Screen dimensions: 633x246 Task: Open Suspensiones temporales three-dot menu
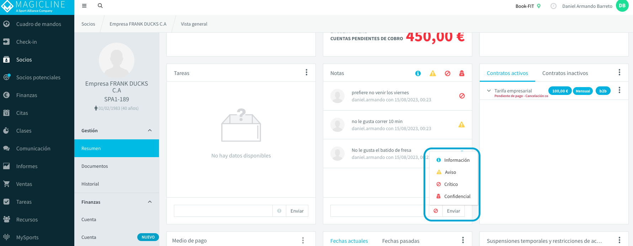(x=619, y=241)
